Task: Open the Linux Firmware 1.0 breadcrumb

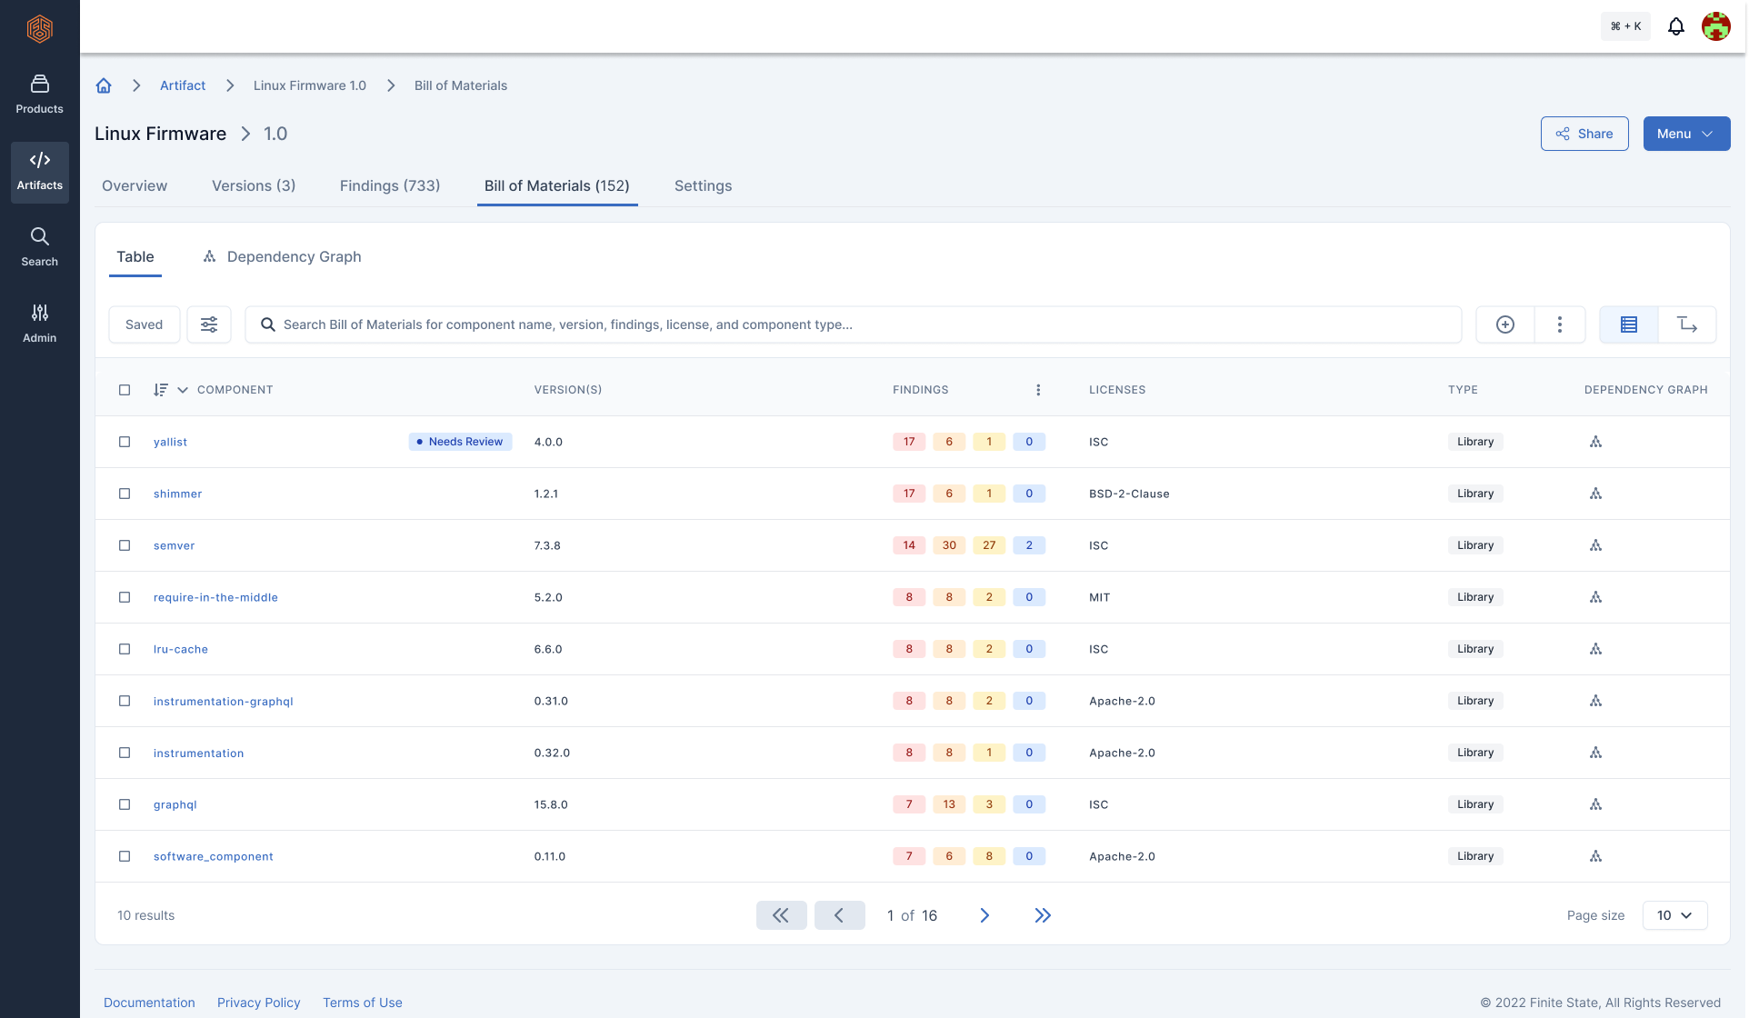Action: tap(310, 85)
